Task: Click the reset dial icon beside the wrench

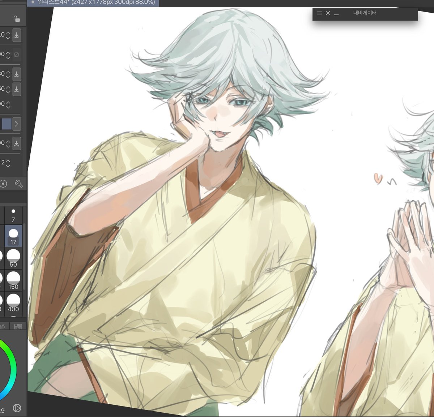Action: click(x=3, y=184)
